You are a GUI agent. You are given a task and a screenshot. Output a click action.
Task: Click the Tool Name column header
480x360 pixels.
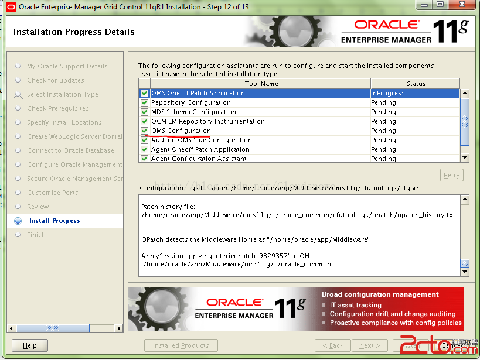click(260, 84)
